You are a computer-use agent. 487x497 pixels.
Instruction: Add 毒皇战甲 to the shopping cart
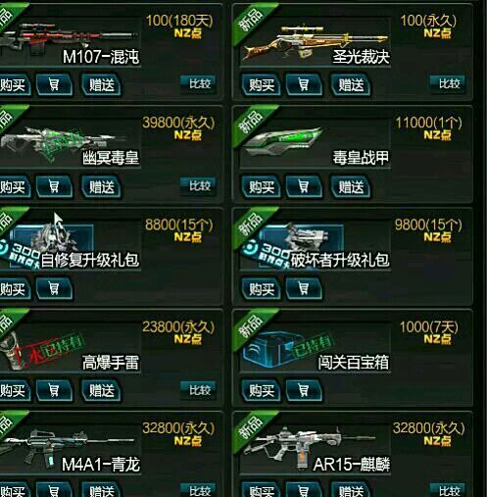(304, 187)
